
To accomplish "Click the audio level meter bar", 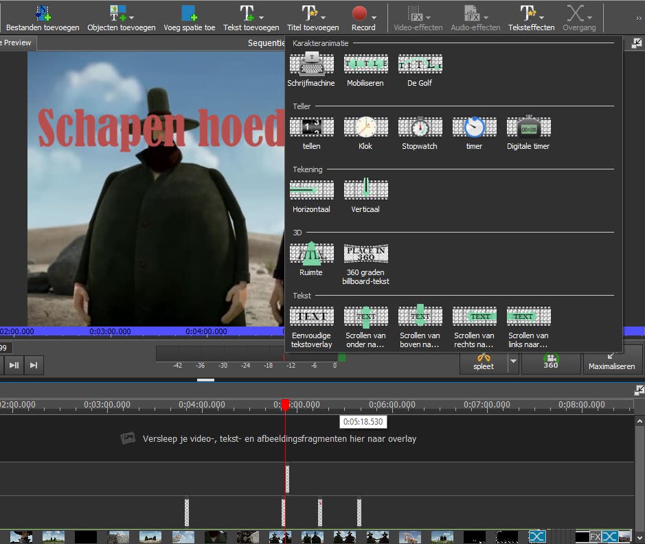I will click(247, 354).
